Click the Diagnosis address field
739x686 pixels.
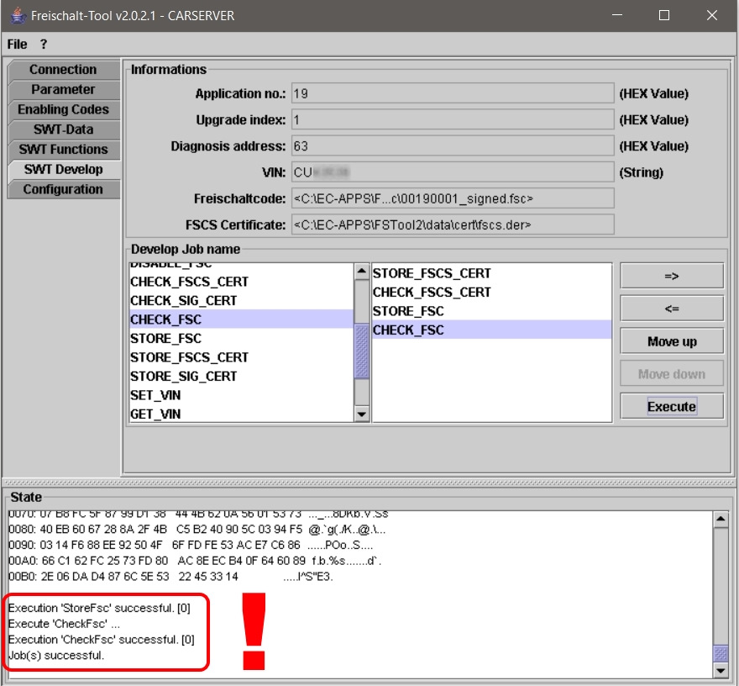(453, 146)
